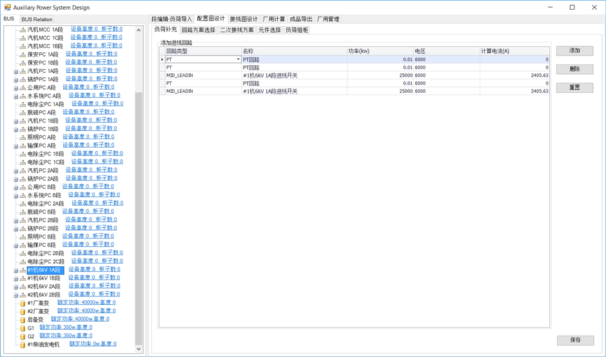Click the bus icon beside 电除尘PC 2A段
606x357 pixels.
point(23,204)
